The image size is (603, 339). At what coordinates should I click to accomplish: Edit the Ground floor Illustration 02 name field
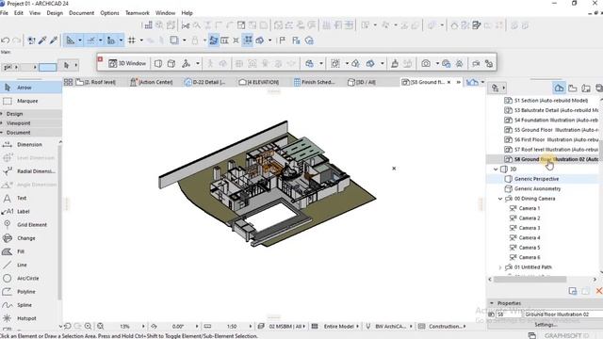[563, 315]
